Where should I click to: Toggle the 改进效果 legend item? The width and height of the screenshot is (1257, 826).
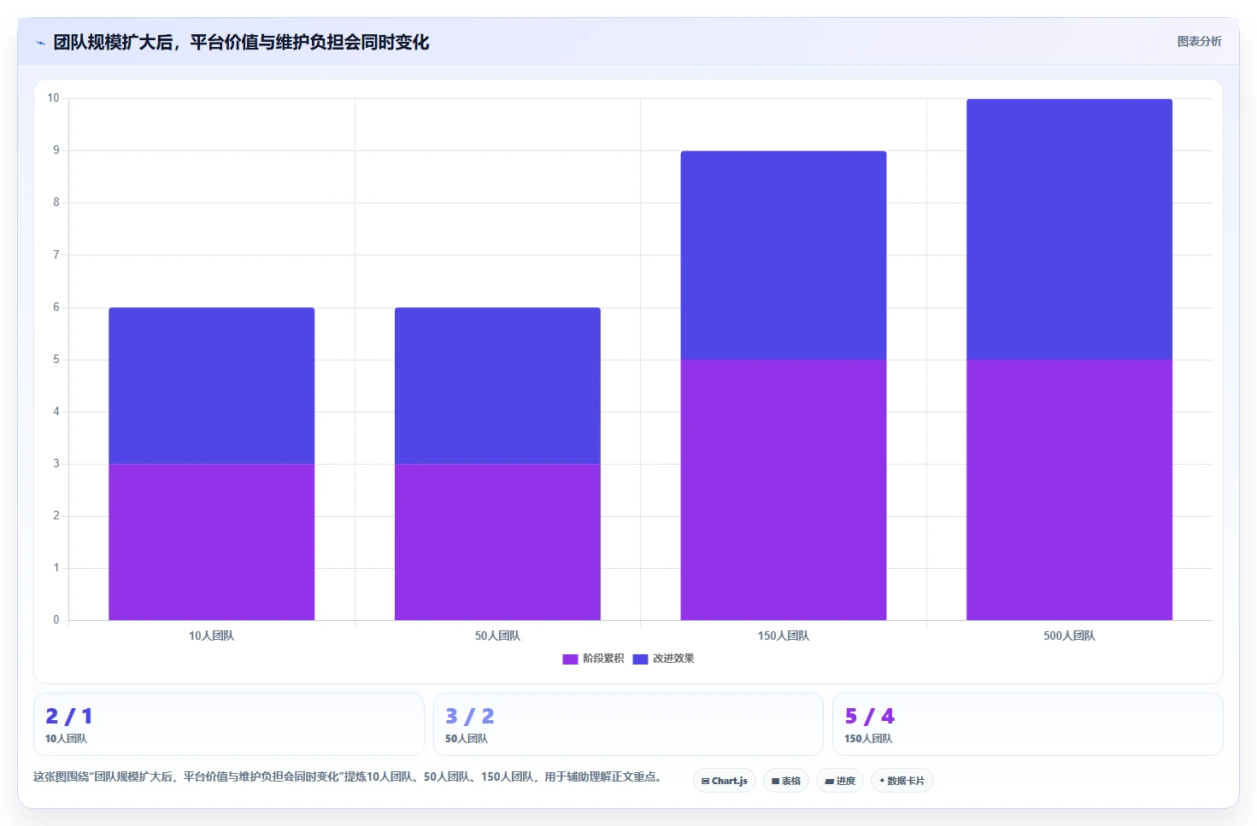point(663,659)
